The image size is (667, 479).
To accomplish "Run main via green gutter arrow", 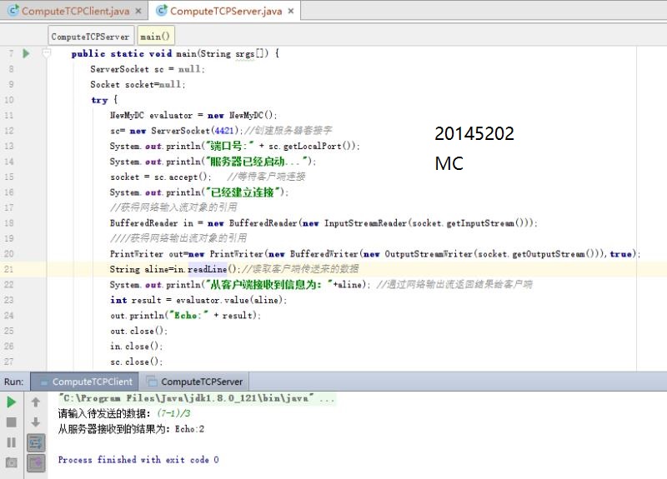I will pos(26,53).
